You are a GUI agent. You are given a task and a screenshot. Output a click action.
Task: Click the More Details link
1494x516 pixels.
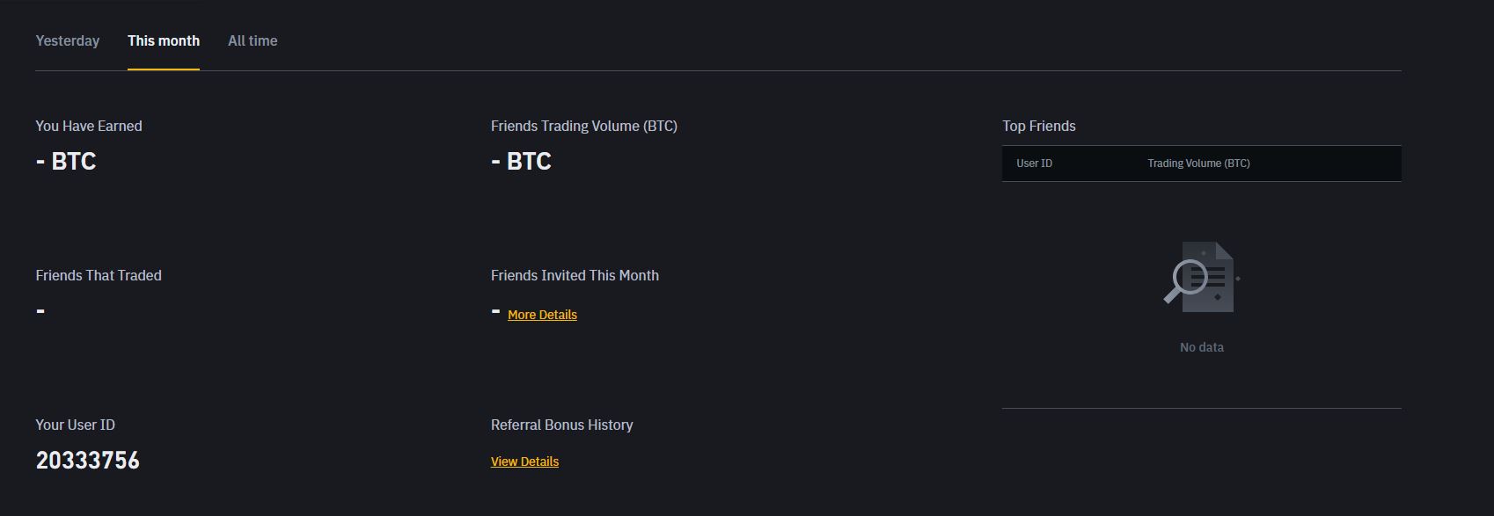pos(542,315)
